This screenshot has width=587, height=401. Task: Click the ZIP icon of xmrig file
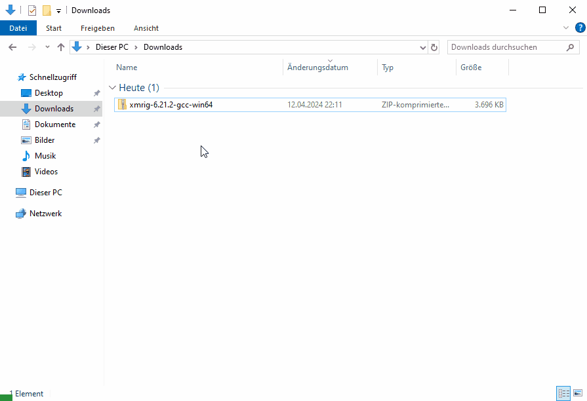pos(122,104)
